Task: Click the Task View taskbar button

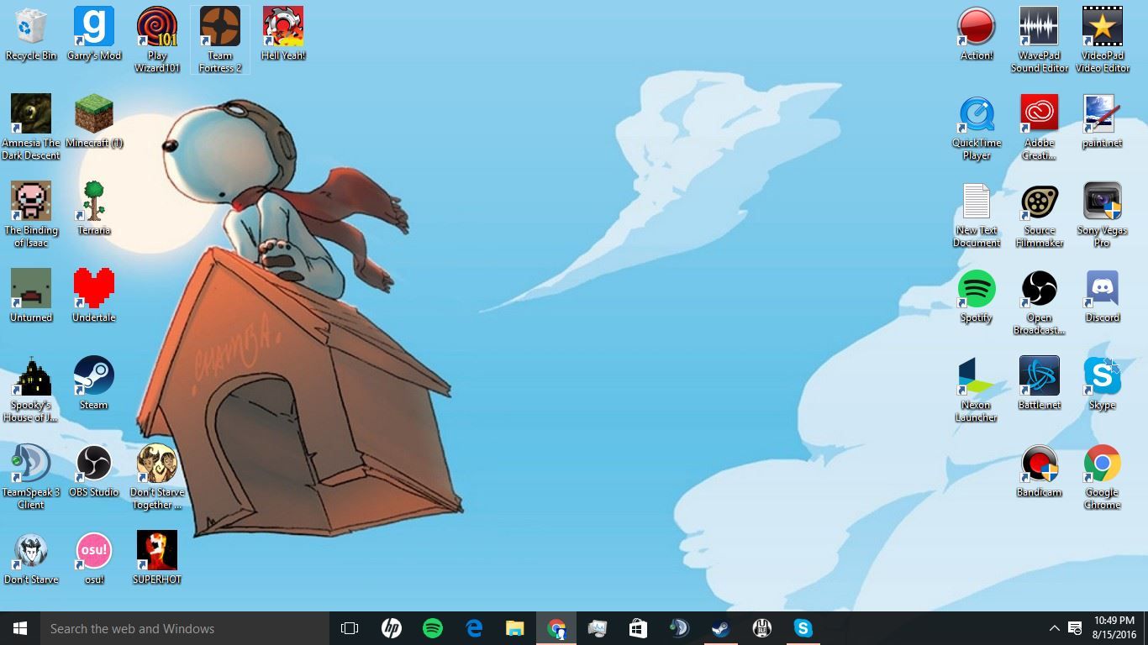Action: pos(350,628)
